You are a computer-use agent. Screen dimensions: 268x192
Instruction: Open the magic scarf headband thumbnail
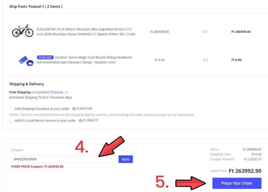[x=26, y=61]
